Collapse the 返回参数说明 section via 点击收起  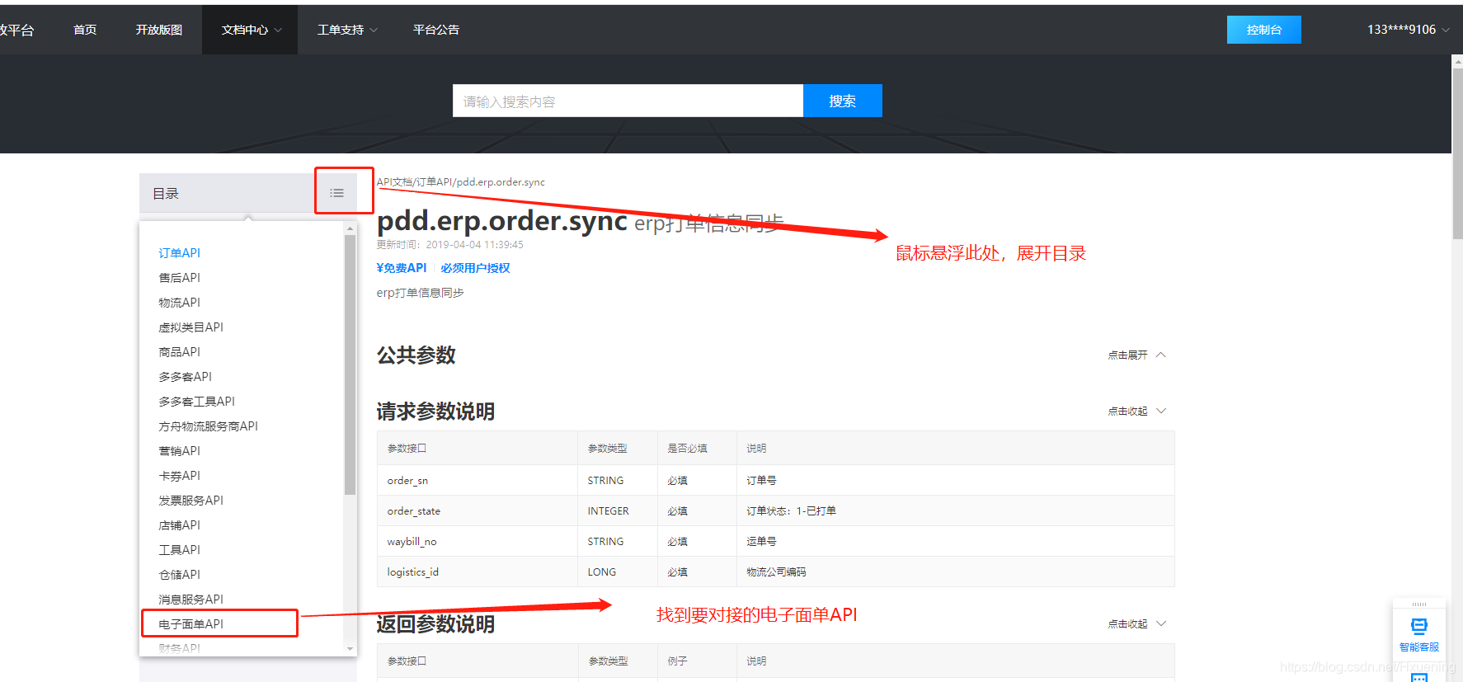tap(1136, 623)
